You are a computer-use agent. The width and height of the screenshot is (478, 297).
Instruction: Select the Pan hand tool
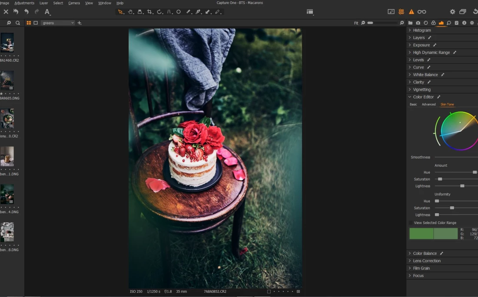[130, 12]
